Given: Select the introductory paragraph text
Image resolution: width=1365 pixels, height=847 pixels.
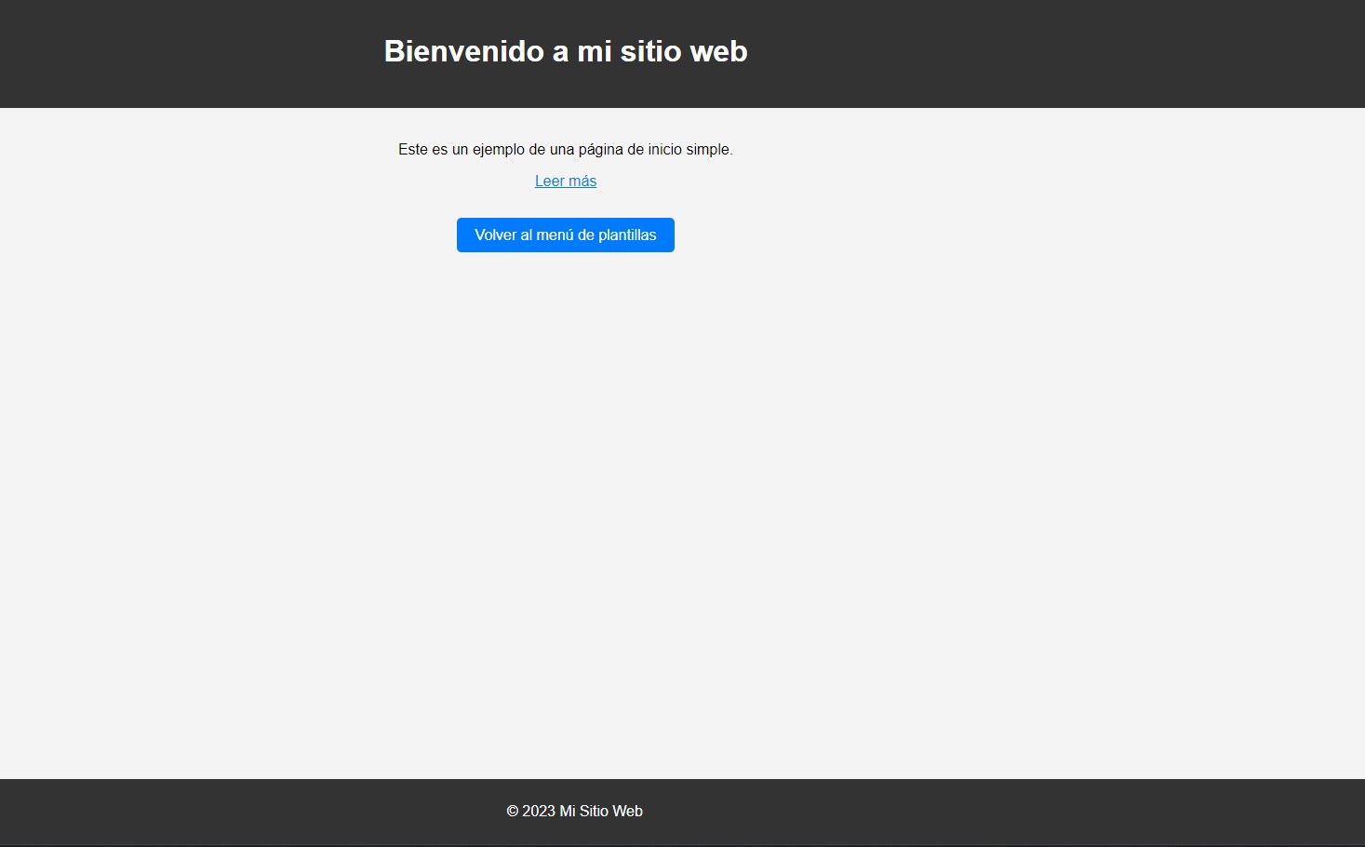Looking at the screenshot, I should [x=565, y=149].
